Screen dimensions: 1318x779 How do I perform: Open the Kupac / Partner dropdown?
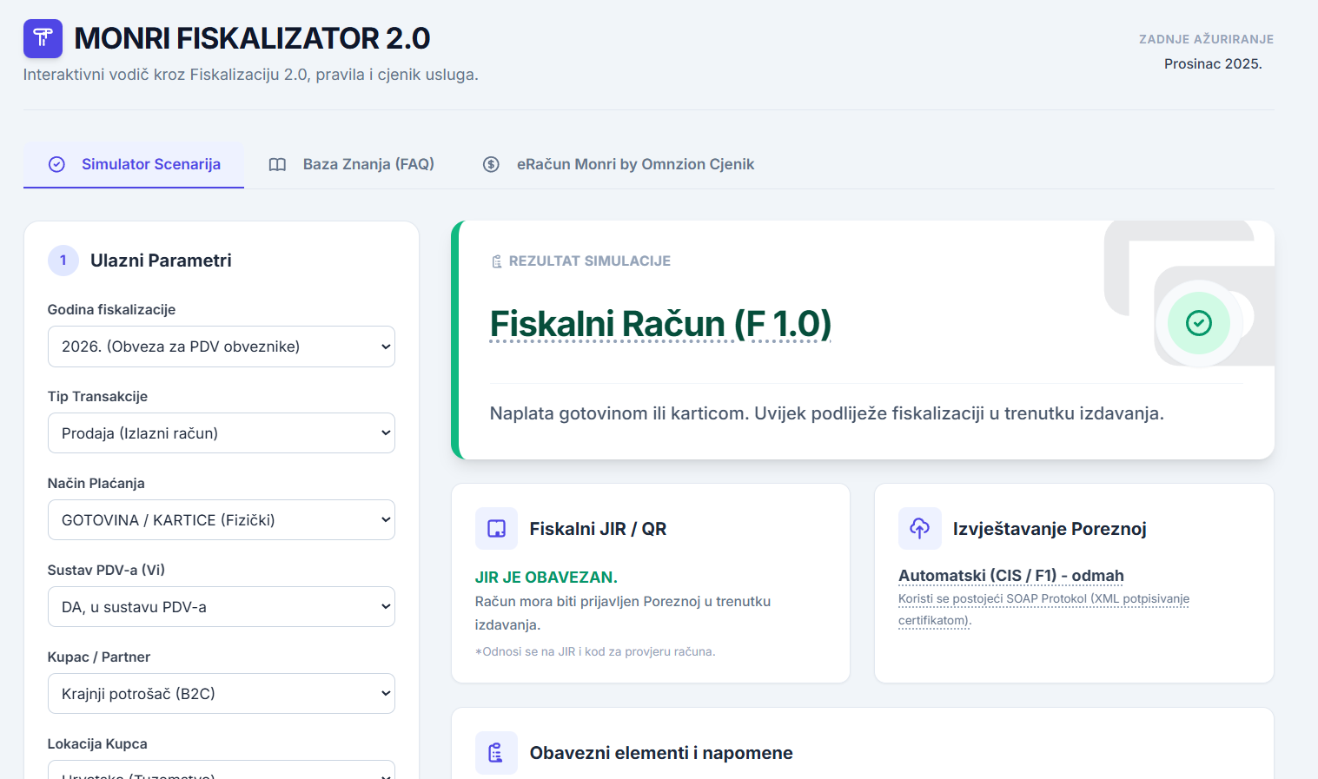coord(221,693)
